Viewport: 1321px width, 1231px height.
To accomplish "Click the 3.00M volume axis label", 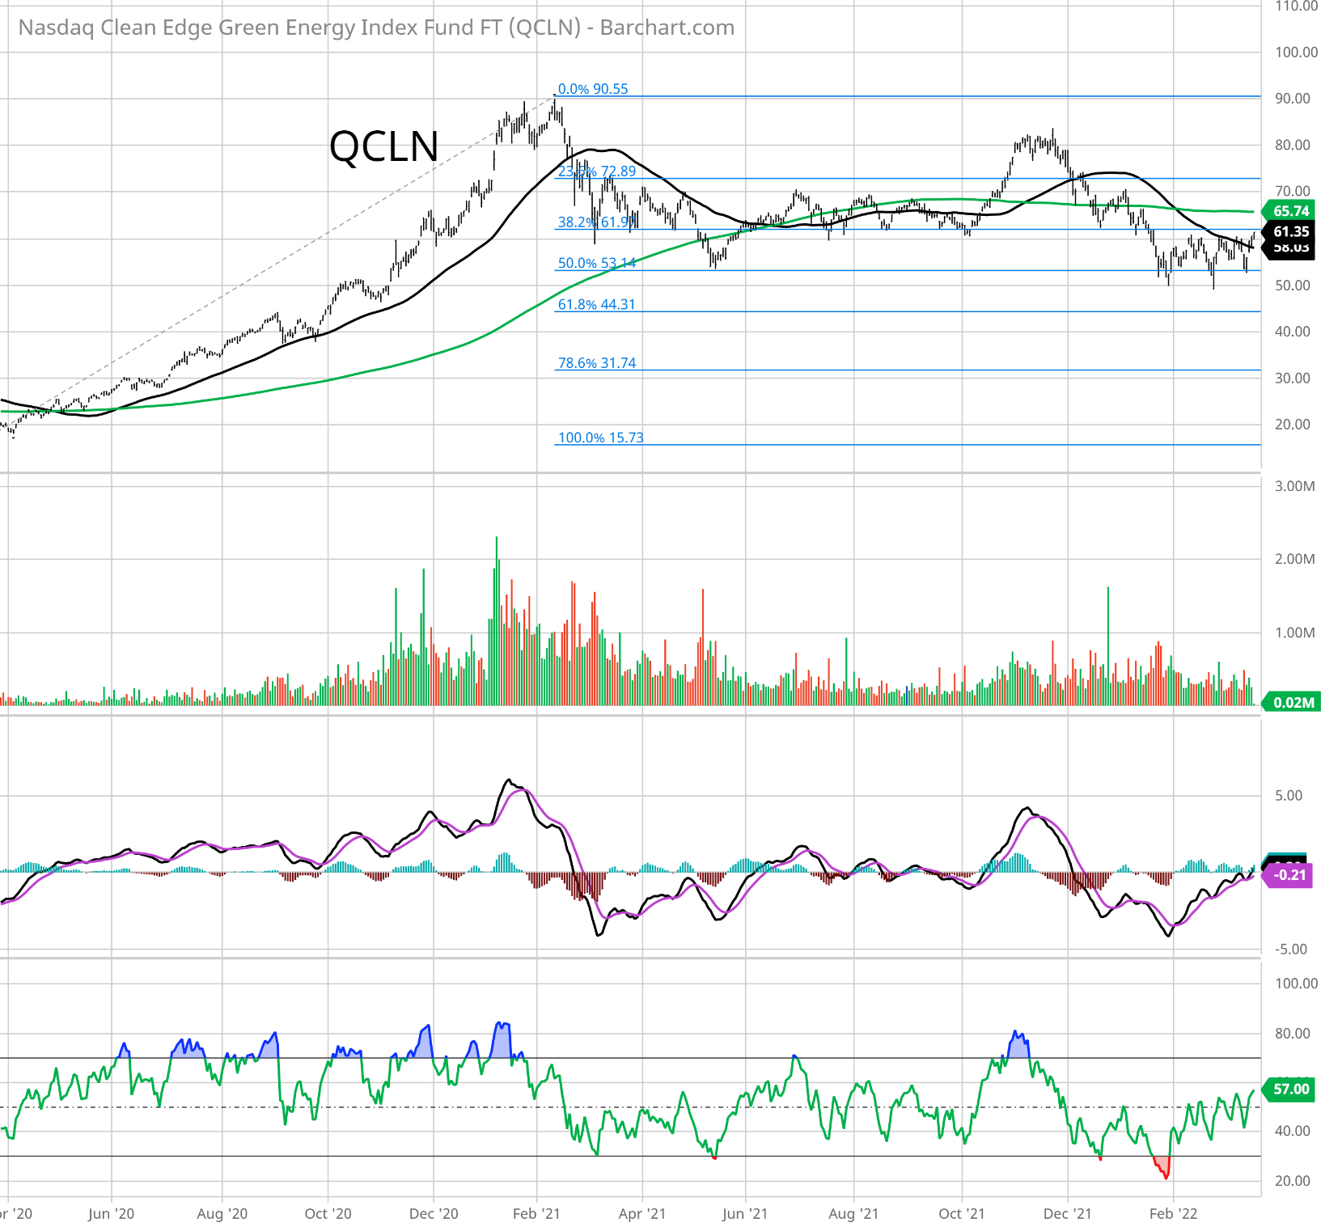I will coord(1294,486).
